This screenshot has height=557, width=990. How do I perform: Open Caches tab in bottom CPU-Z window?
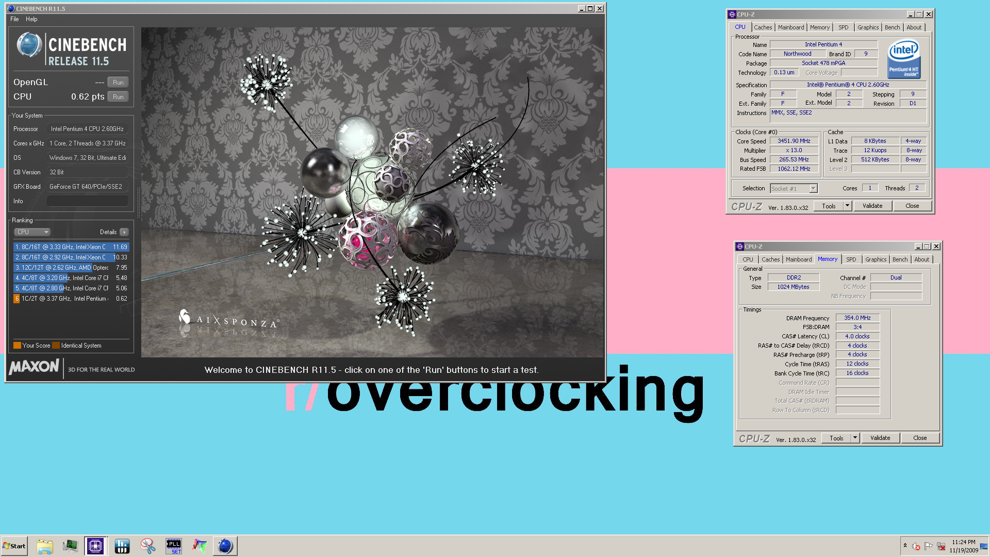click(x=771, y=259)
